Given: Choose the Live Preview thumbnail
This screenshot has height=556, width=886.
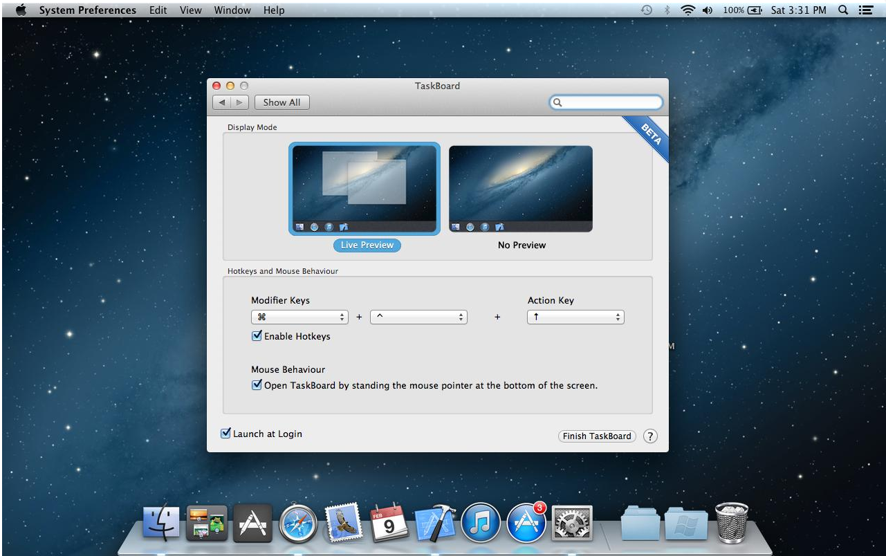Looking at the screenshot, I should click(364, 189).
